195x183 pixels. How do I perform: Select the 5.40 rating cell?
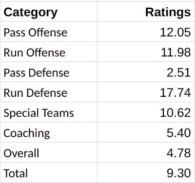click(146, 132)
